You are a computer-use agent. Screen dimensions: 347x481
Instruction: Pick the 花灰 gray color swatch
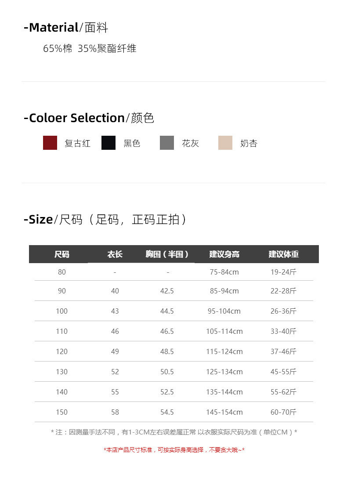click(x=167, y=143)
